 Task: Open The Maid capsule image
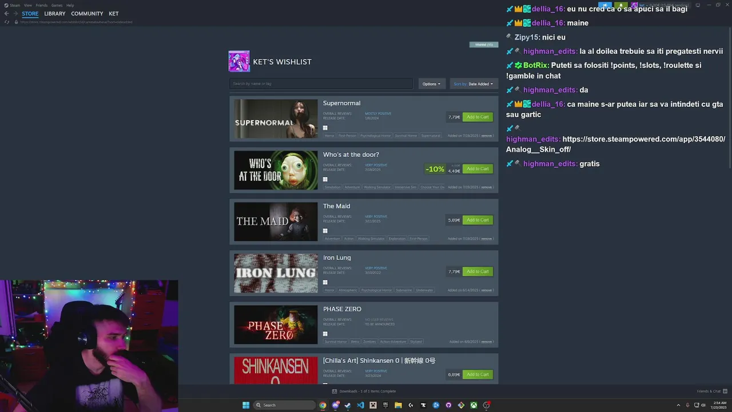coord(276,222)
